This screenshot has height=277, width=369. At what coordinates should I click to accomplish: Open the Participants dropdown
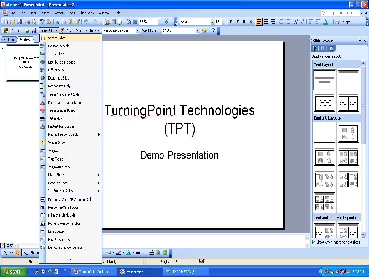coord(151,31)
